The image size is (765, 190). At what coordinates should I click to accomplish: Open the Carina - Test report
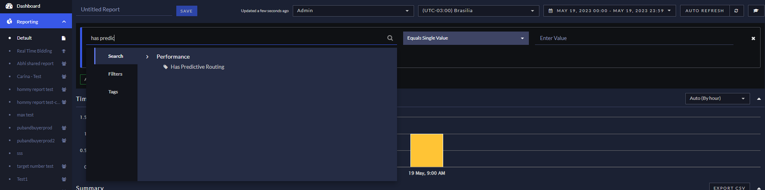pyautogui.click(x=29, y=77)
